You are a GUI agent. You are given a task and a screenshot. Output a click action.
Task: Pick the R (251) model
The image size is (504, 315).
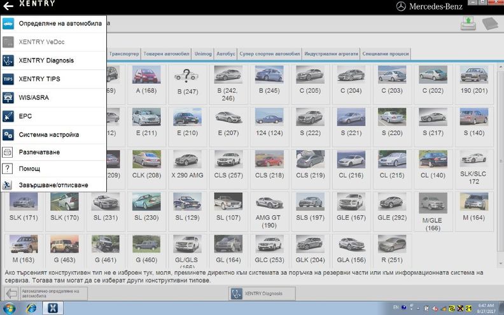point(392,251)
